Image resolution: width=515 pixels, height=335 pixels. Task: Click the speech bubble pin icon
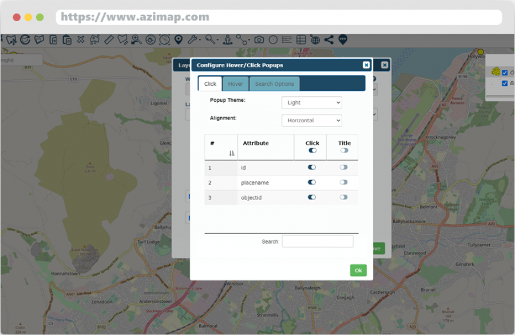[343, 40]
